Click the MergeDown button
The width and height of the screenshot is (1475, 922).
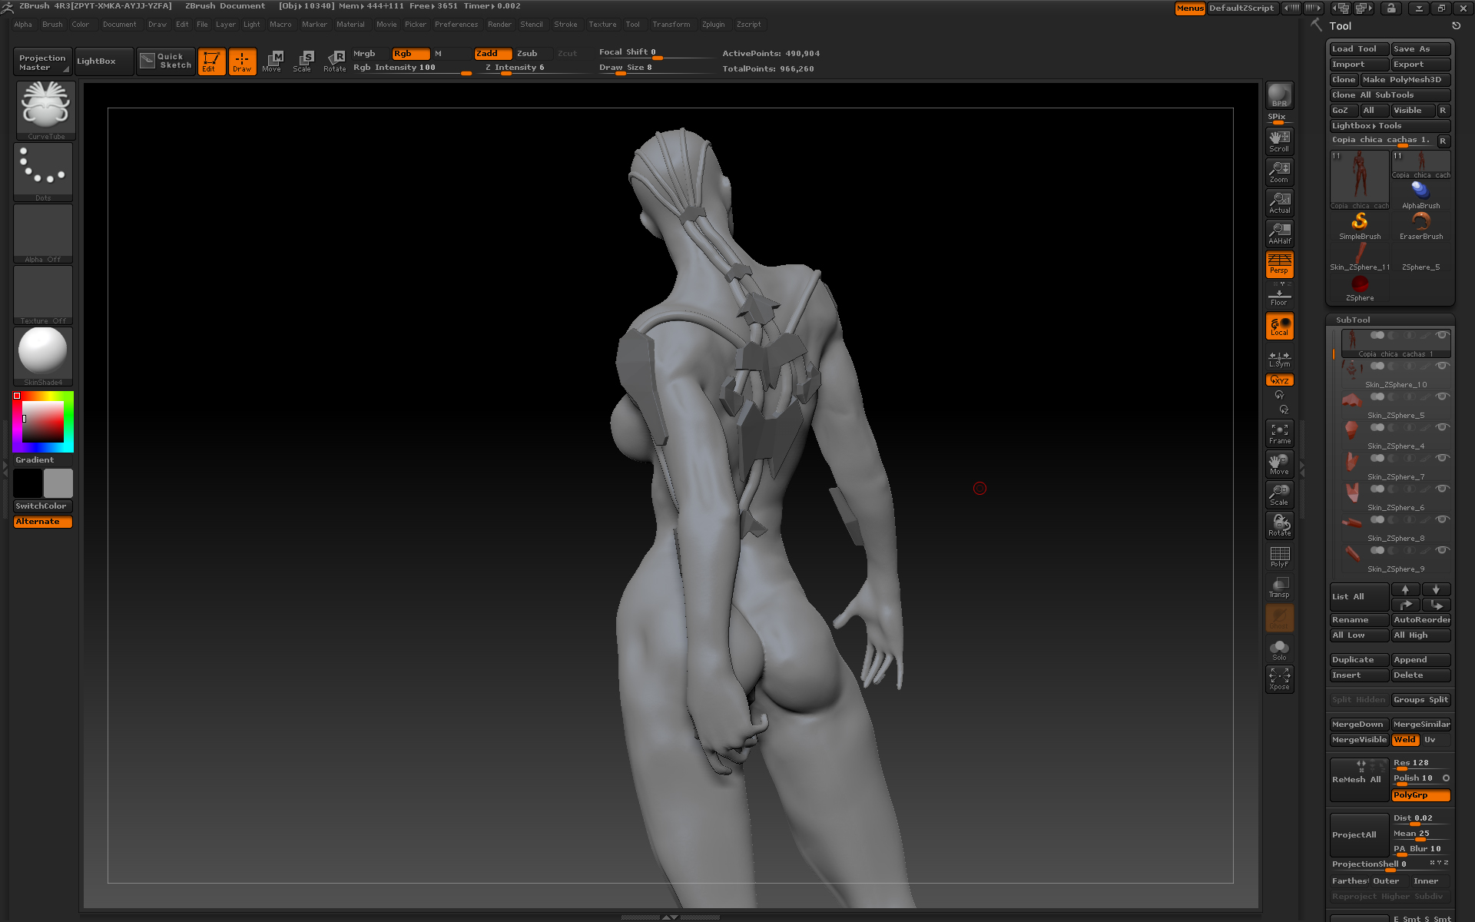1357,725
